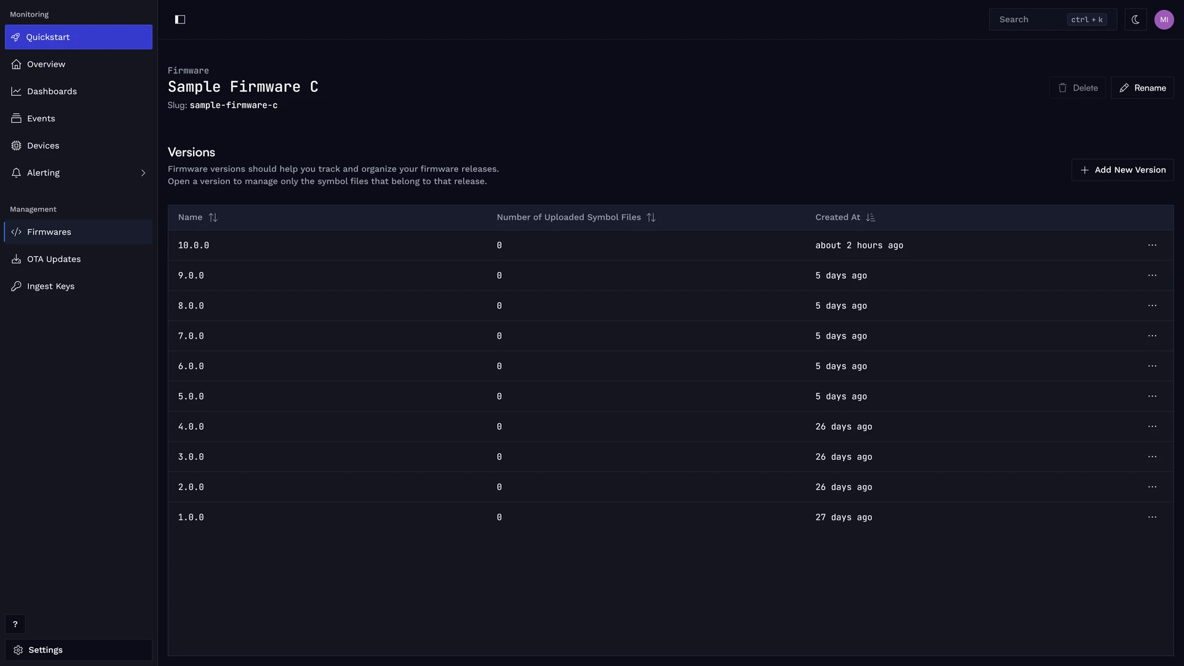1184x666 pixels.
Task: Rename the Sample Firmware C
Action: 1142,88
